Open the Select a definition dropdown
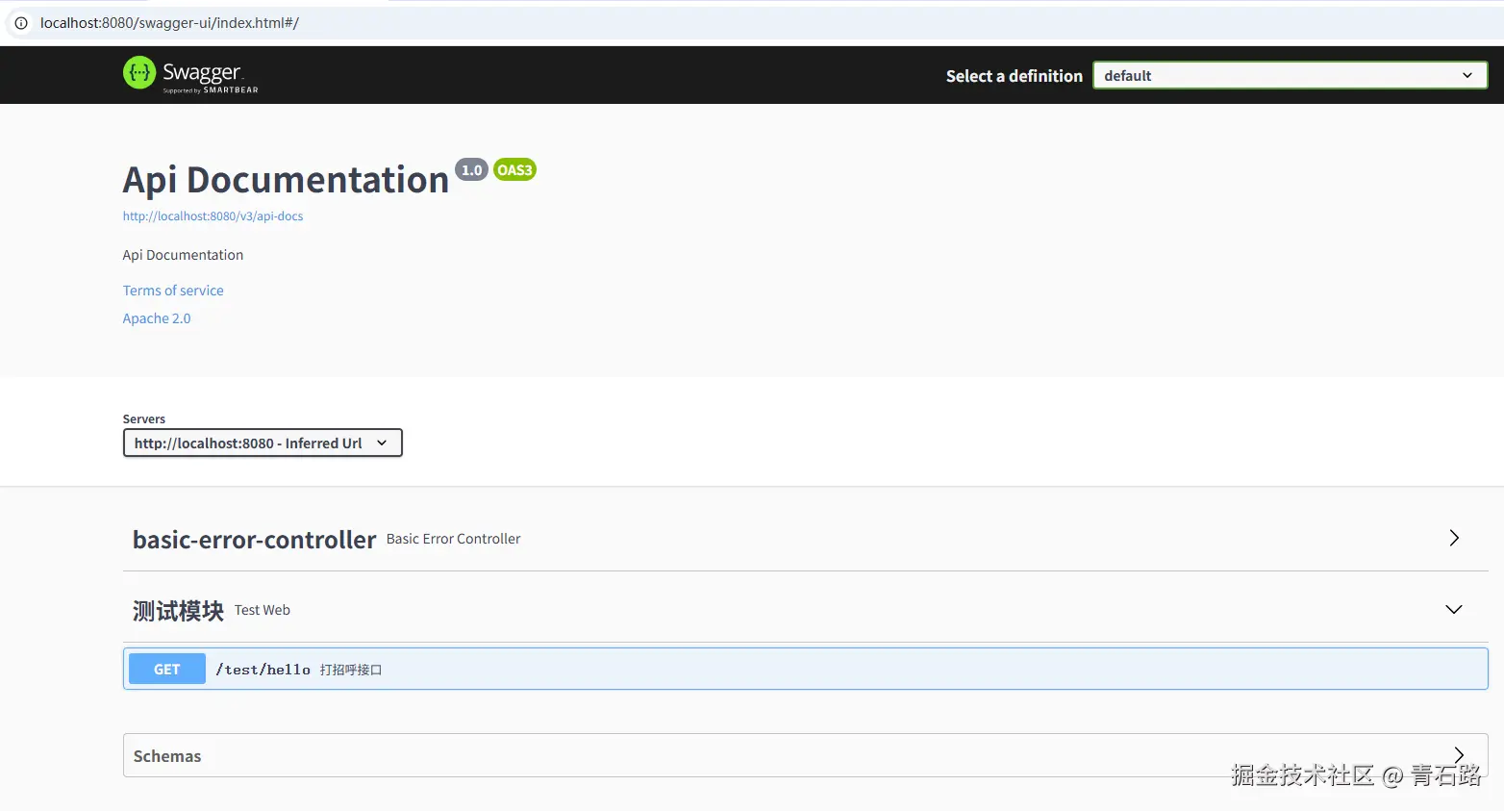This screenshot has height=811, width=1504. pos(1289,75)
